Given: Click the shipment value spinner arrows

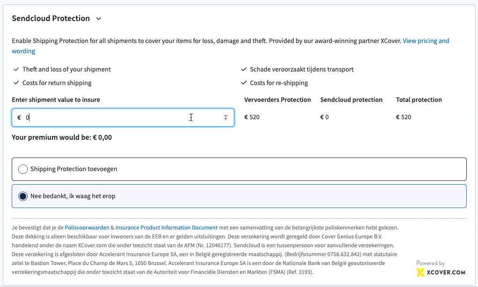Looking at the screenshot, I should 225,117.
